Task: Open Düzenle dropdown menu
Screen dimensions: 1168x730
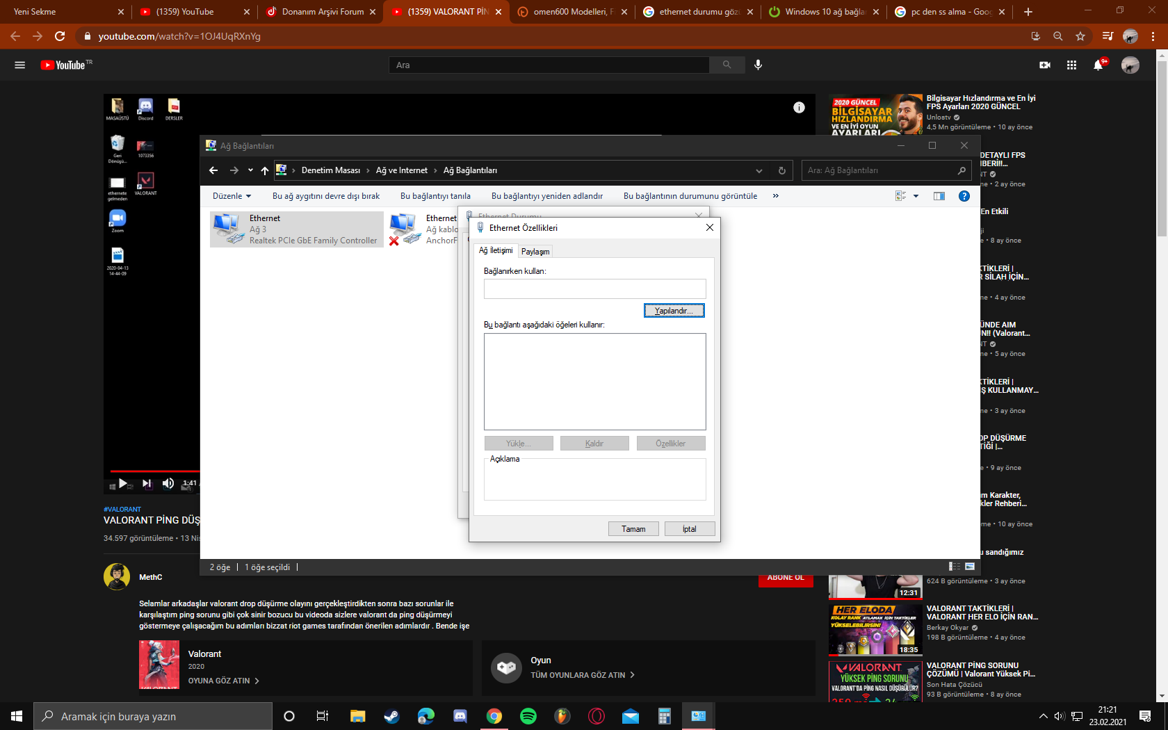Action: (x=232, y=196)
